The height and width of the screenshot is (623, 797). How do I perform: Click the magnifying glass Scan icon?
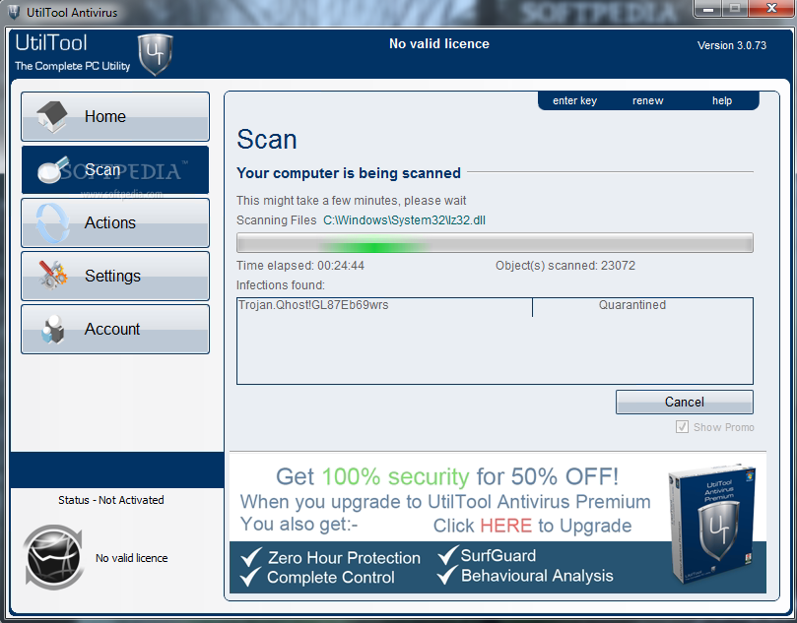[53, 170]
